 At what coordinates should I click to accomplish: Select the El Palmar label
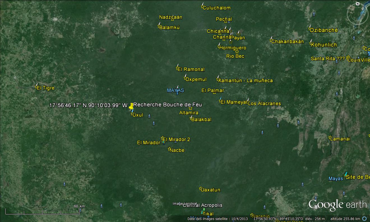pyautogui.click(x=213, y=90)
